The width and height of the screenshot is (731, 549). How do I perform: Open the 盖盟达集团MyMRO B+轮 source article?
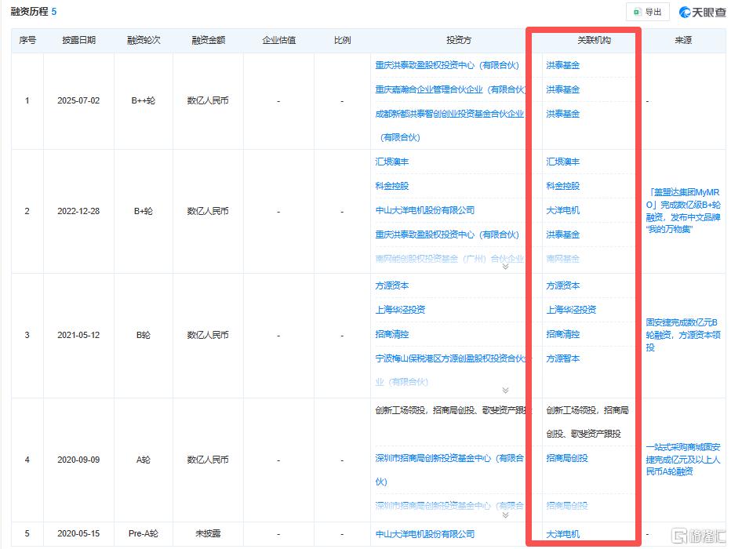tap(683, 211)
